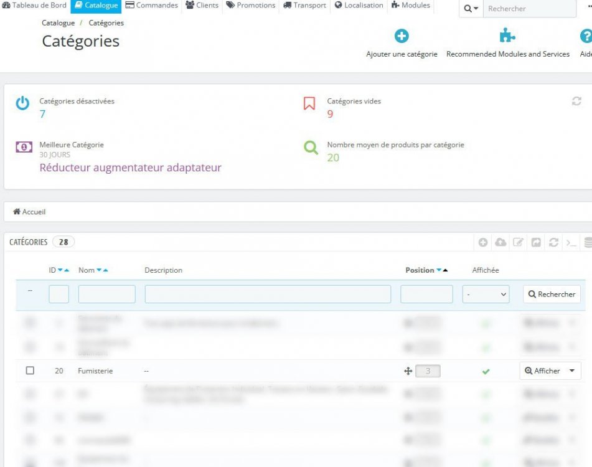Screen dimensions: 592x467
Task: Sort ID column ascending
Action: (67, 270)
